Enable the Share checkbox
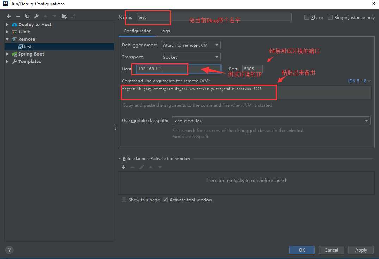Viewport: 379px width, 259px height. coord(307,17)
